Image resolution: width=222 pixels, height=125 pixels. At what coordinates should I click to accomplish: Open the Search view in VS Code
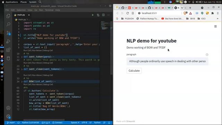click(x=8, y=24)
